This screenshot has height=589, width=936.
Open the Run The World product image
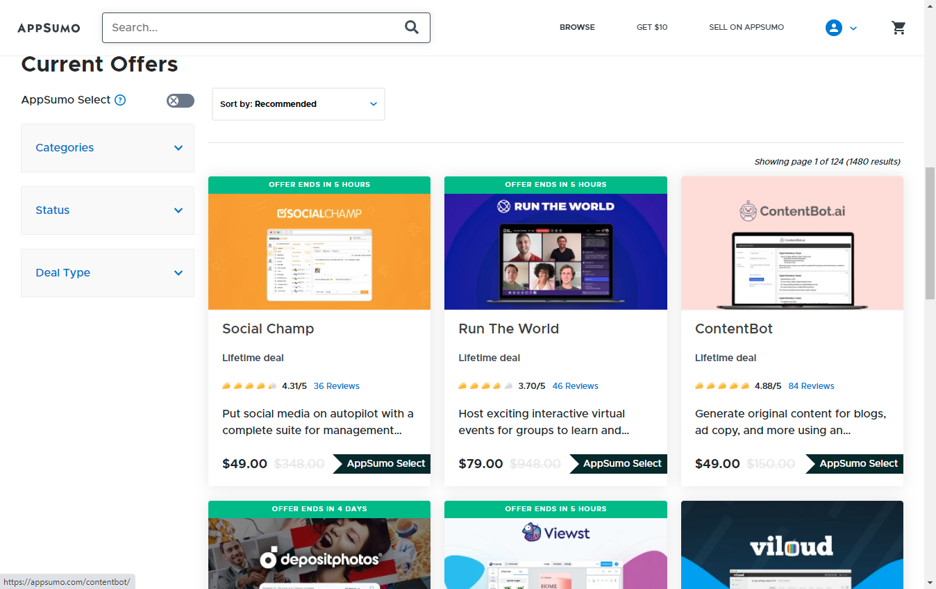coord(555,251)
